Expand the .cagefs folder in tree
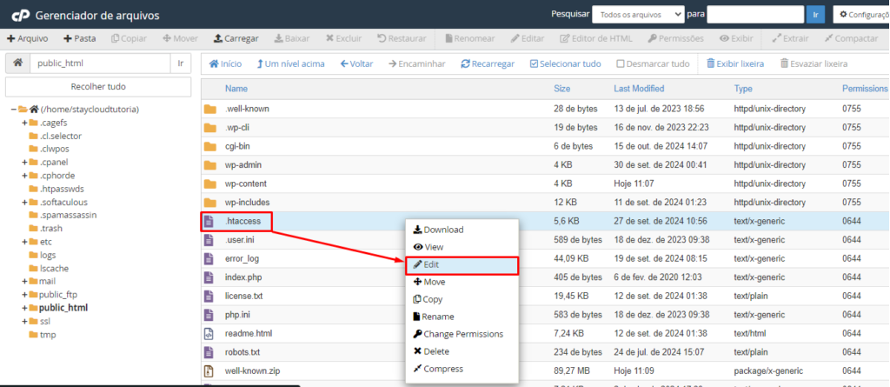This screenshot has height=387, width=890. click(25, 123)
